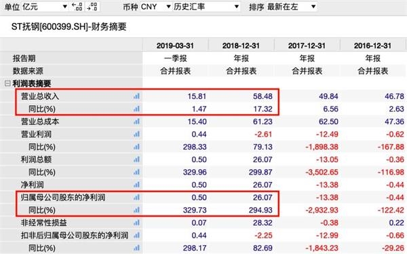Click the 2016-12-31 column header
This screenshot has width=407, height=254.
(x=372, y=46)
